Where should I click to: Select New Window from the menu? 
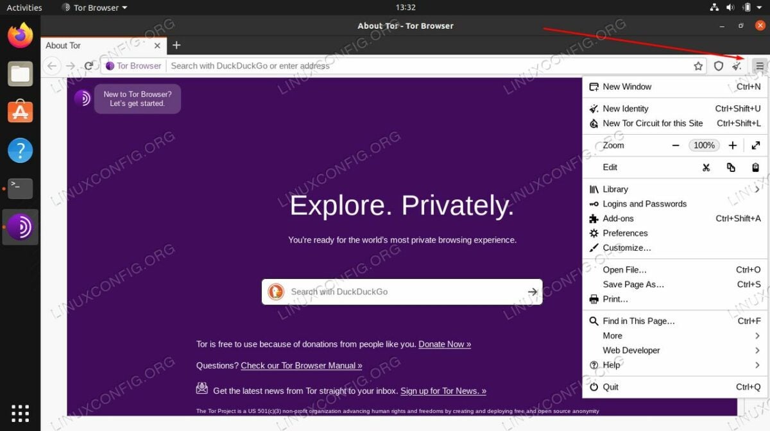click(675, 87)
